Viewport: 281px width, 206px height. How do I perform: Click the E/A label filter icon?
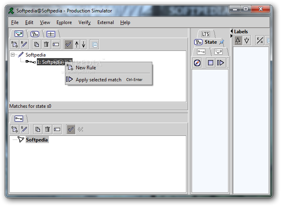(x=260, y=40)
